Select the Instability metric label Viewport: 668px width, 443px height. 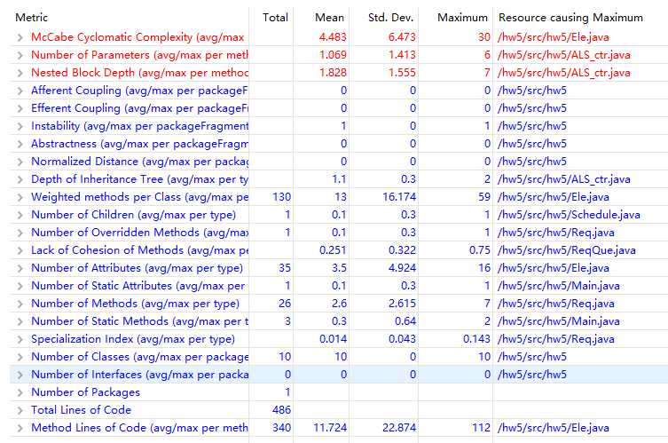(x=139, y=126)
